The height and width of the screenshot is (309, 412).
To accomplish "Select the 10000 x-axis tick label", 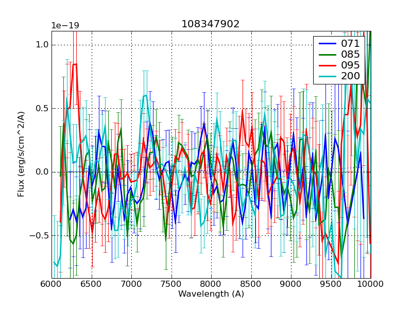I will [x=370, y=284].
